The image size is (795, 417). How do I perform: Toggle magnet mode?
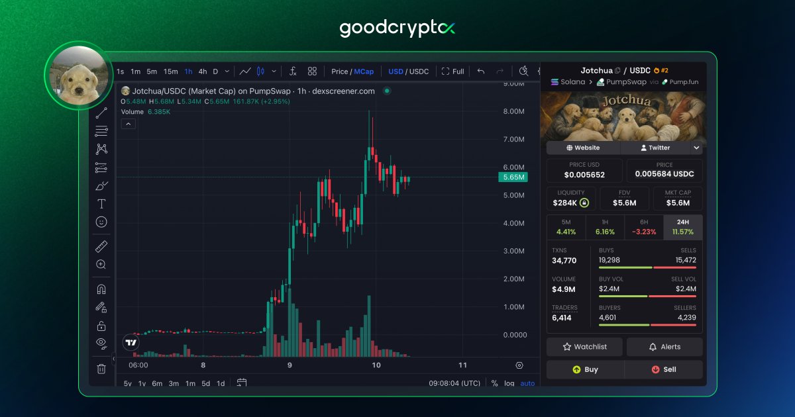(101, 289)
